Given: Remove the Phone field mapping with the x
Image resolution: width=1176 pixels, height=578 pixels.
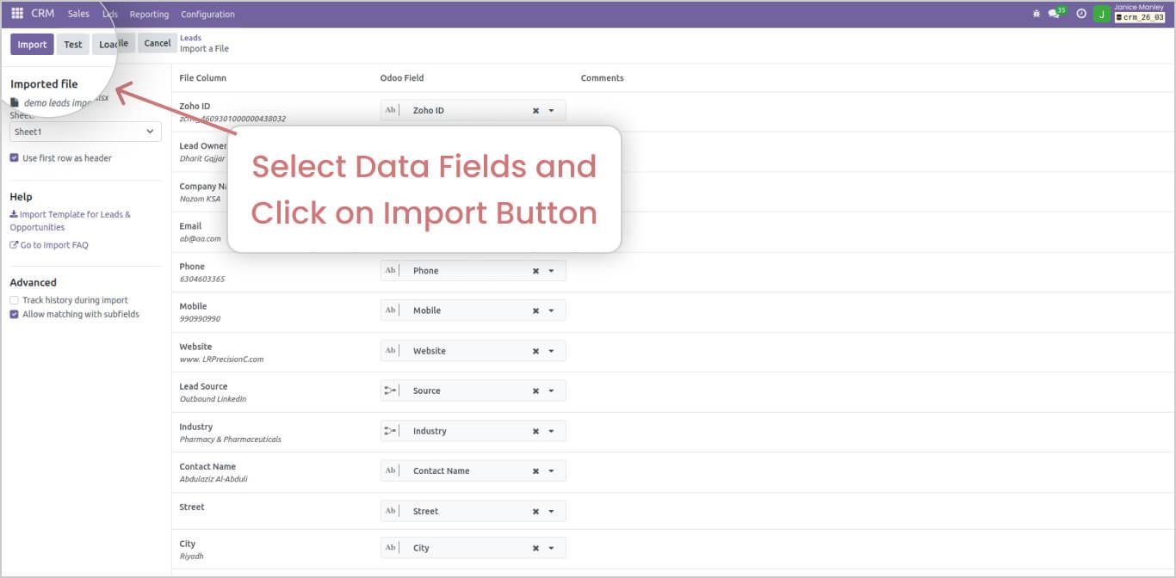Looking at the screenshot, I should 535,270.
